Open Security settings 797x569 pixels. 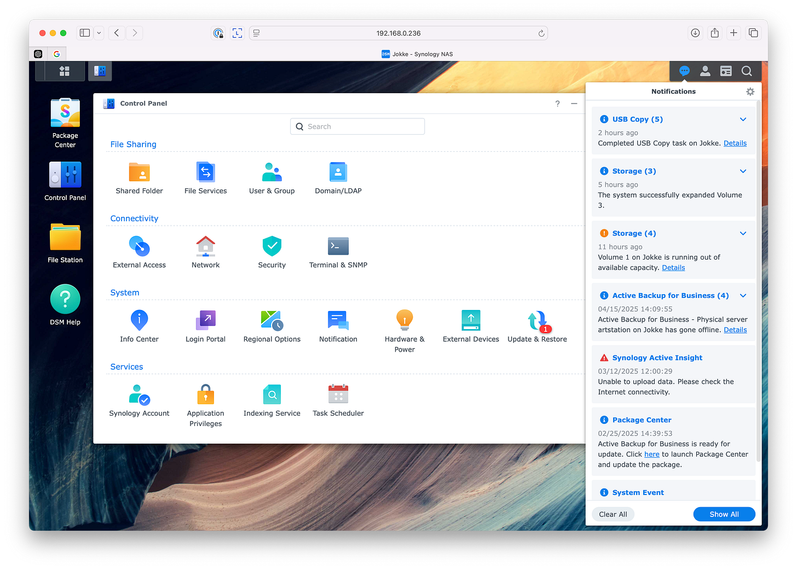click(x=272, y=252)
